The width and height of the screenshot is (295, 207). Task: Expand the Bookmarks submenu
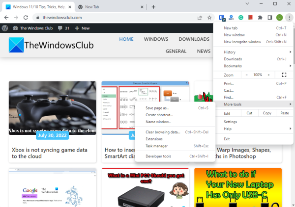point(253,66)
